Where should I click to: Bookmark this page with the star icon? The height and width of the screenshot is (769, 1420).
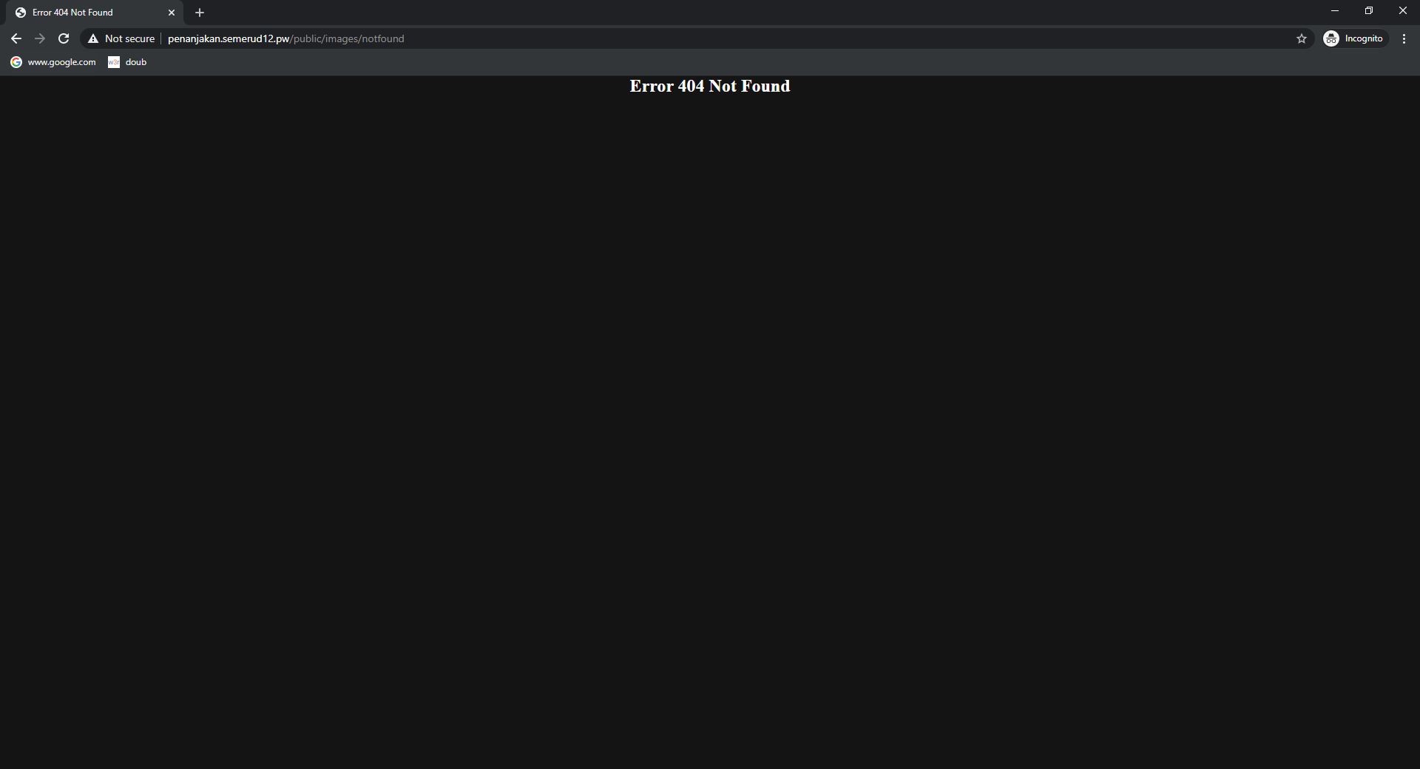(x=1302, y=38)
